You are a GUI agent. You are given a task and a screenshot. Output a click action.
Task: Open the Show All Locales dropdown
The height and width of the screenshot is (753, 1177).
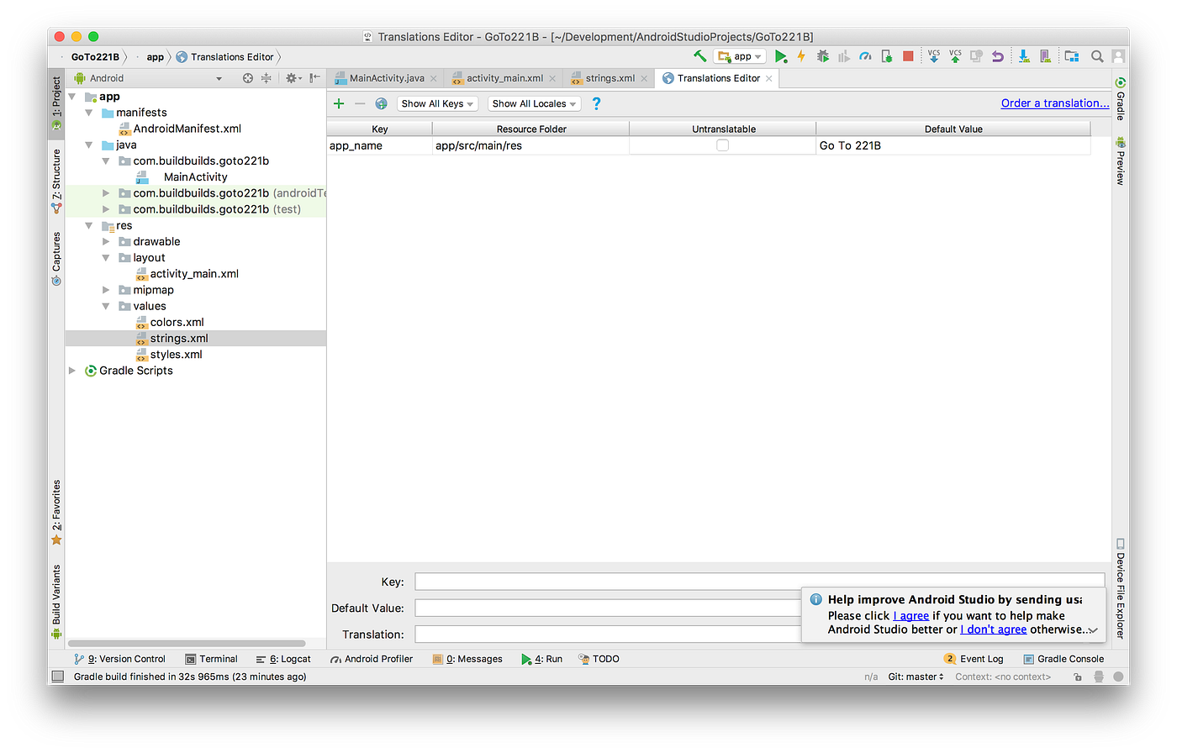[534, 103]
